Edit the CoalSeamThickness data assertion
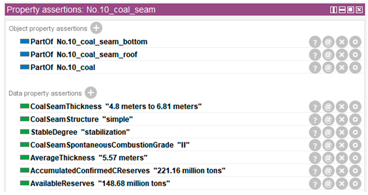368x195 pixels. [355, 107]
